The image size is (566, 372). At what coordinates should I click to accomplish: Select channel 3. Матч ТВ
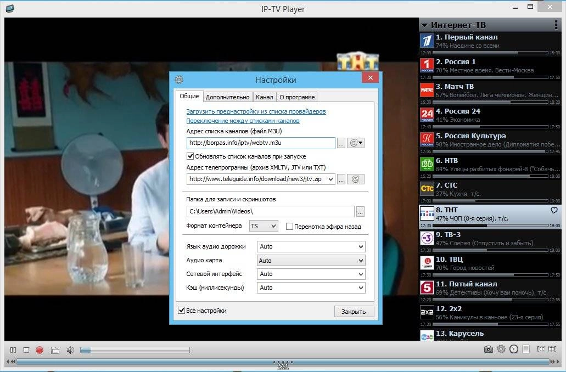[490, 93]
